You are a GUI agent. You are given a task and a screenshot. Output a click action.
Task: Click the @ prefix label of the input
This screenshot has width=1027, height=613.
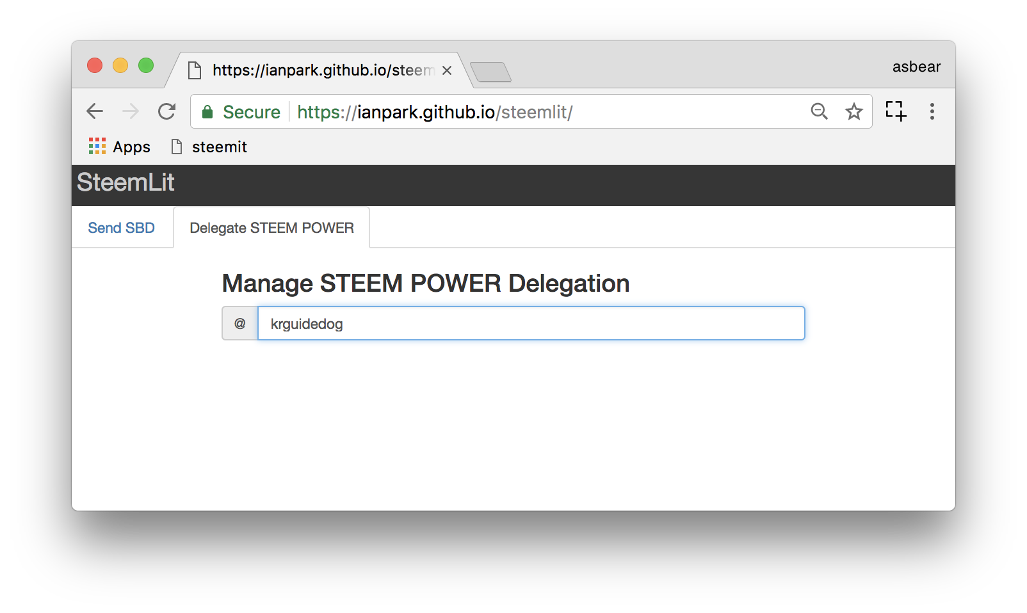pos(240,323)
